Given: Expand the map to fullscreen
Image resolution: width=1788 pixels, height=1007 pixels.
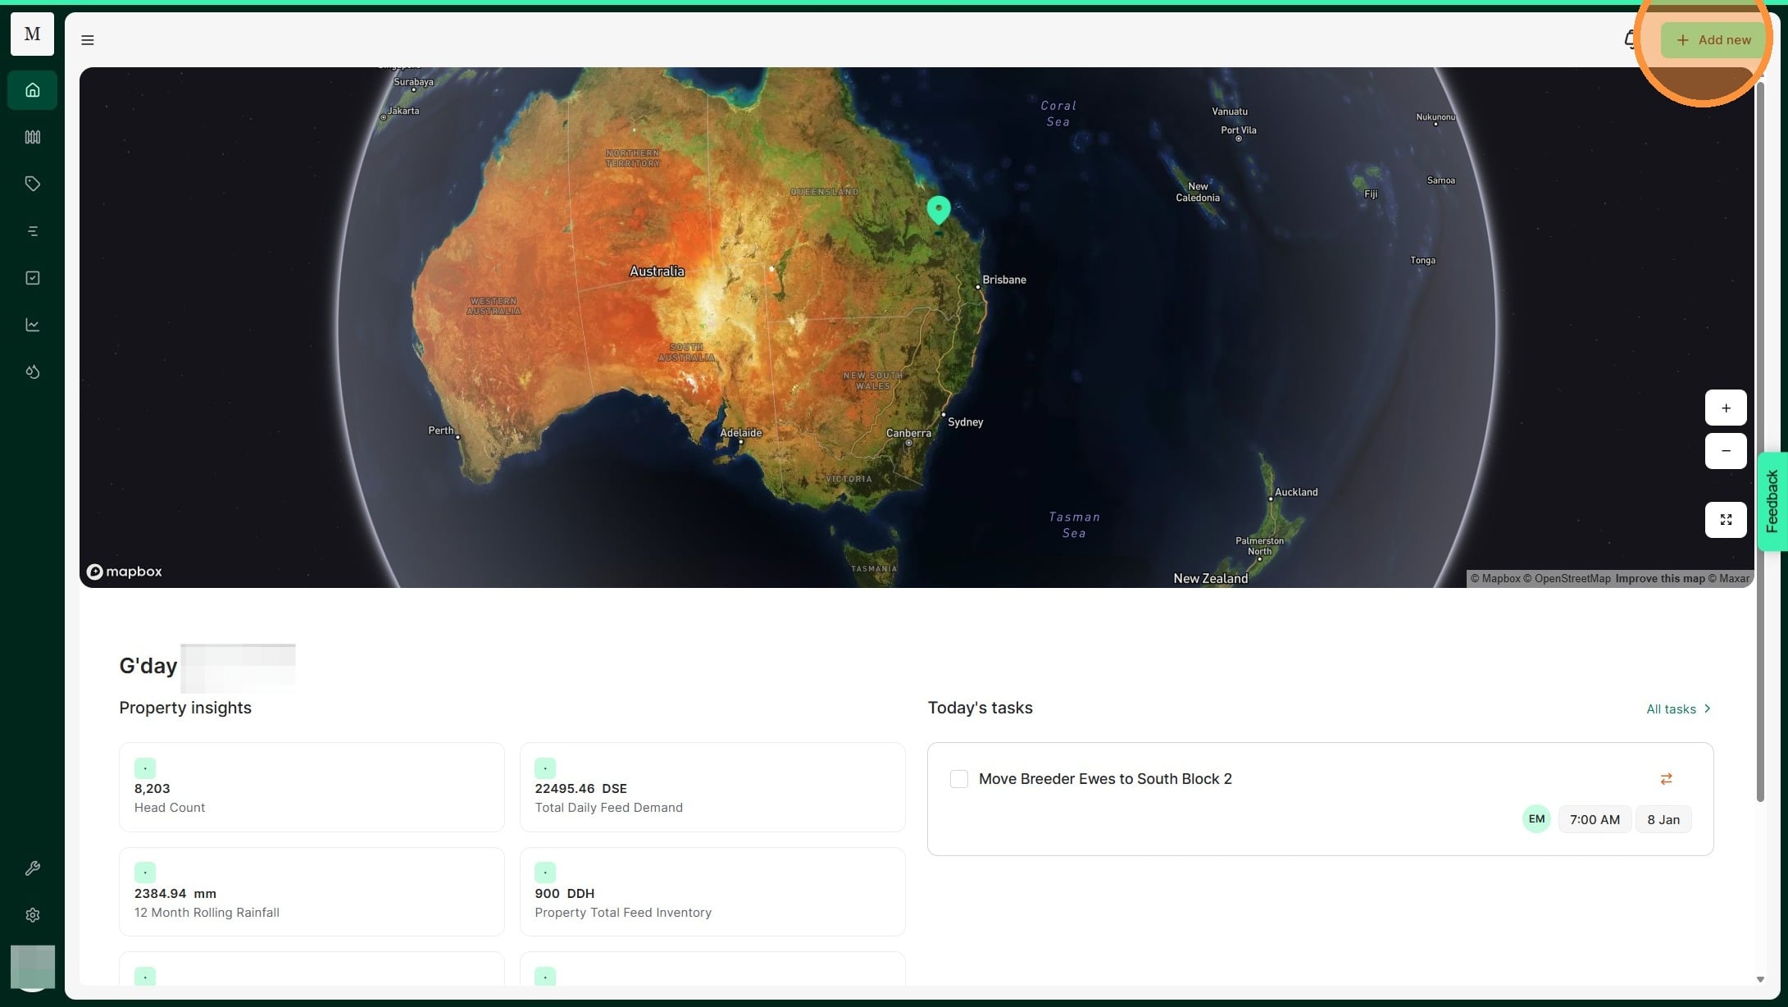Looking at the screenshot, I should [x=1726, y=520].
